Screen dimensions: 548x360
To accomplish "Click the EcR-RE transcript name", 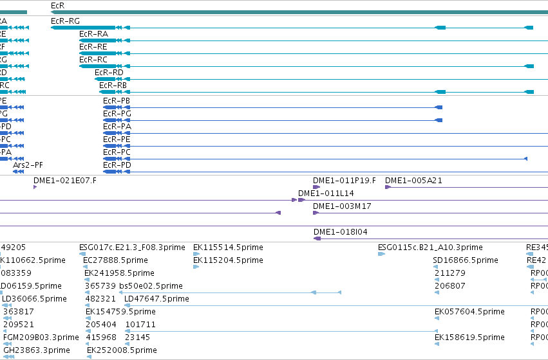I will [x=93, y=47].
